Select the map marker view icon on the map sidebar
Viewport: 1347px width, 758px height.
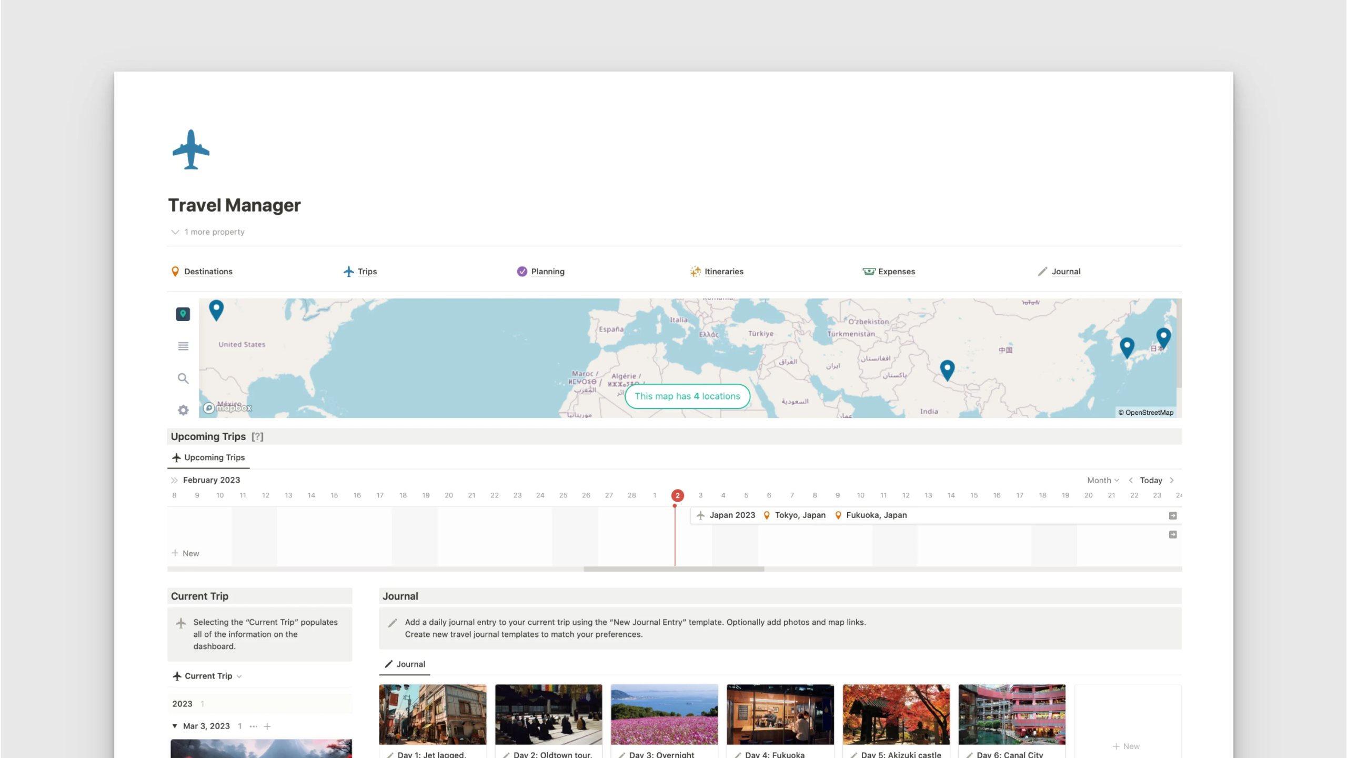point(183,314)
